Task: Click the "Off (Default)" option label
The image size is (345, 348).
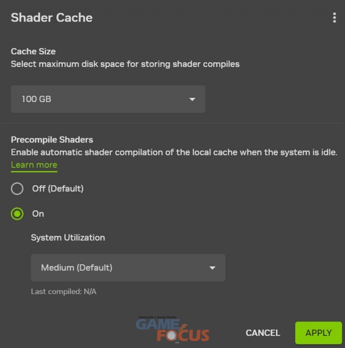Action: (57, 188)
